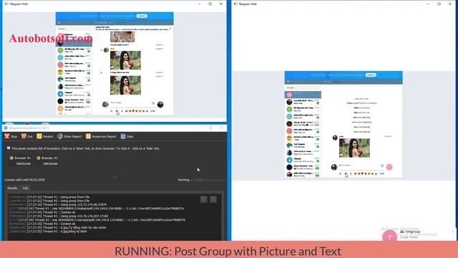Open Show Report in automation toolbar
Viewport: 458px width, 258px height.
tap(69, 136)
